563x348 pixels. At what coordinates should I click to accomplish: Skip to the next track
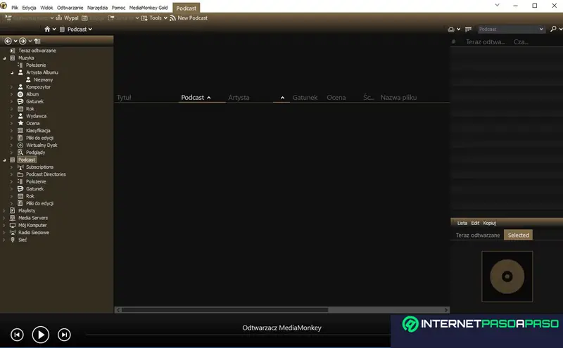tap(64, 335)
